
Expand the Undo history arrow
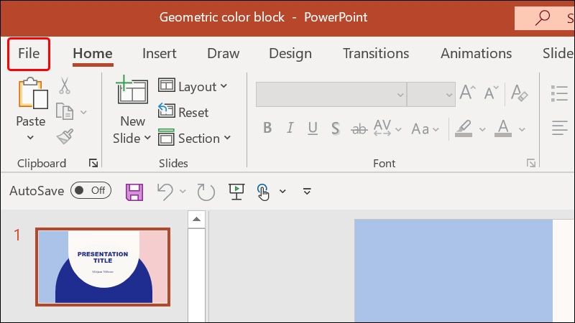coord(183,191)
